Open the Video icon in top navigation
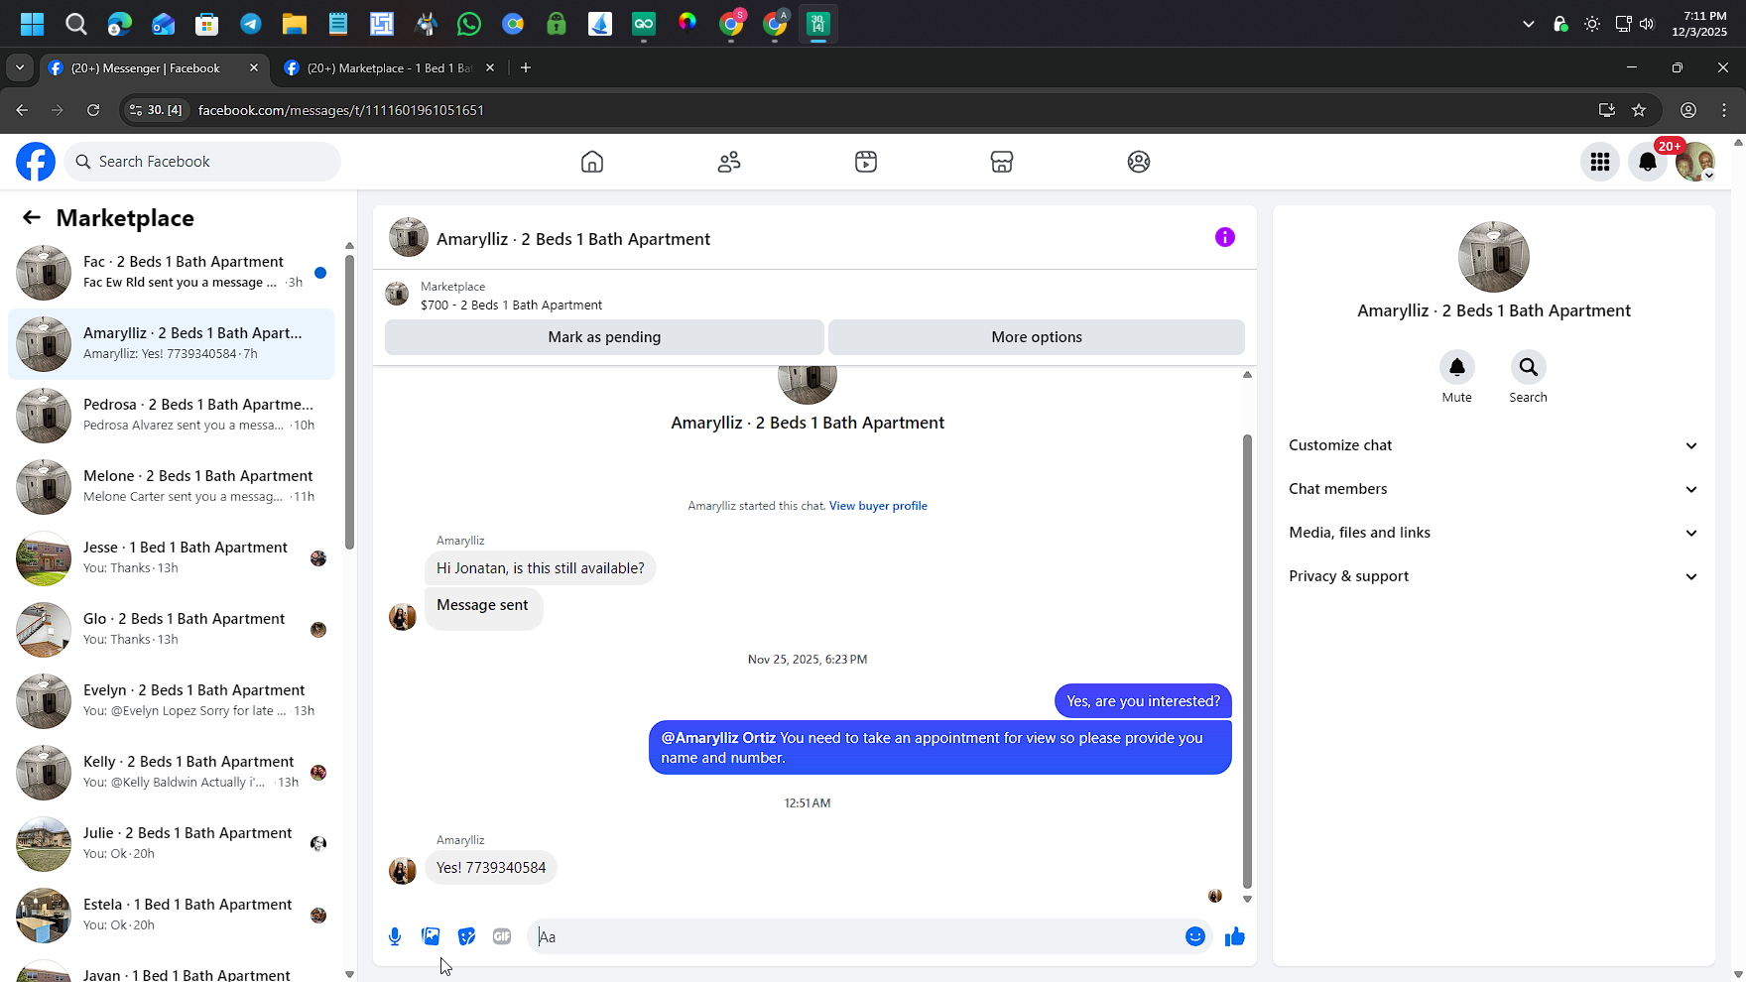Screen dimensions: 1746x982 tap(866, 162)
